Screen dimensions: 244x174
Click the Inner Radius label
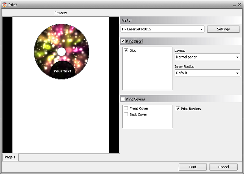pyautogui.click(x=184, y=66)
